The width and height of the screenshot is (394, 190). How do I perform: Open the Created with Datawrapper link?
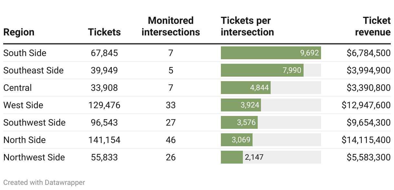(44, 183)
